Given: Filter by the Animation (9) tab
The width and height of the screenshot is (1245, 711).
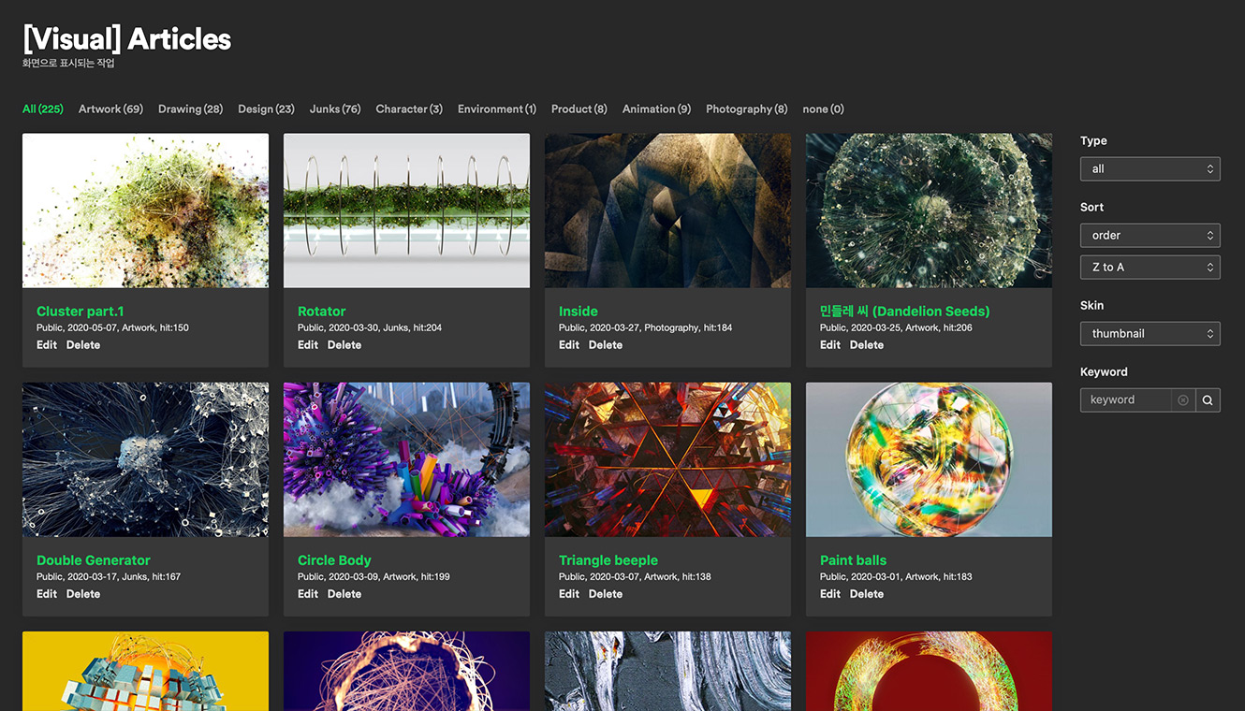Looking at the screenshot, I should click(x=656, y=109).
